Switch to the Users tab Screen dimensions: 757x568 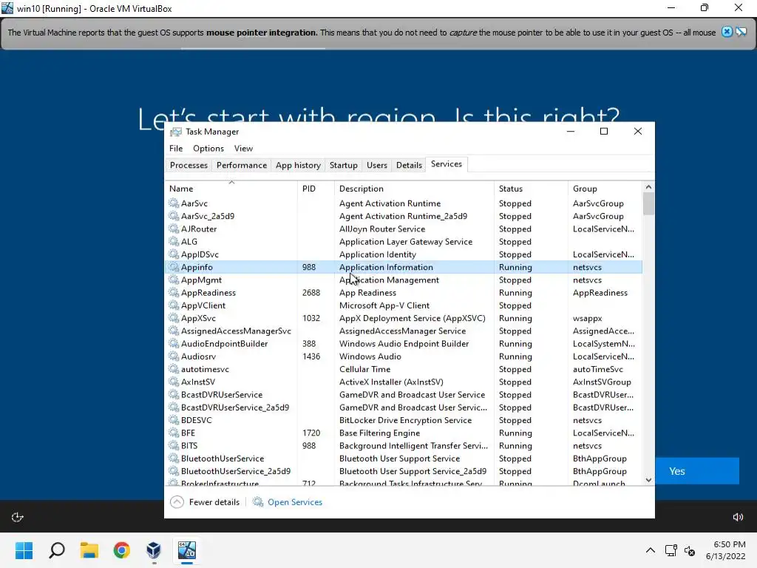pyautogui.click(x=376, y=165)
